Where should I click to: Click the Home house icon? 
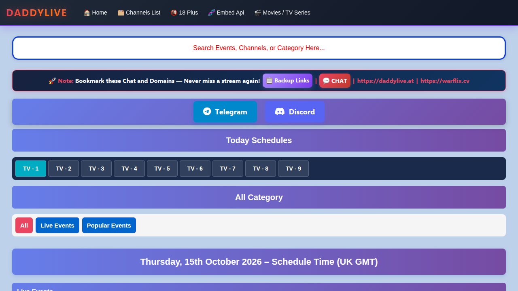point(87,13)
